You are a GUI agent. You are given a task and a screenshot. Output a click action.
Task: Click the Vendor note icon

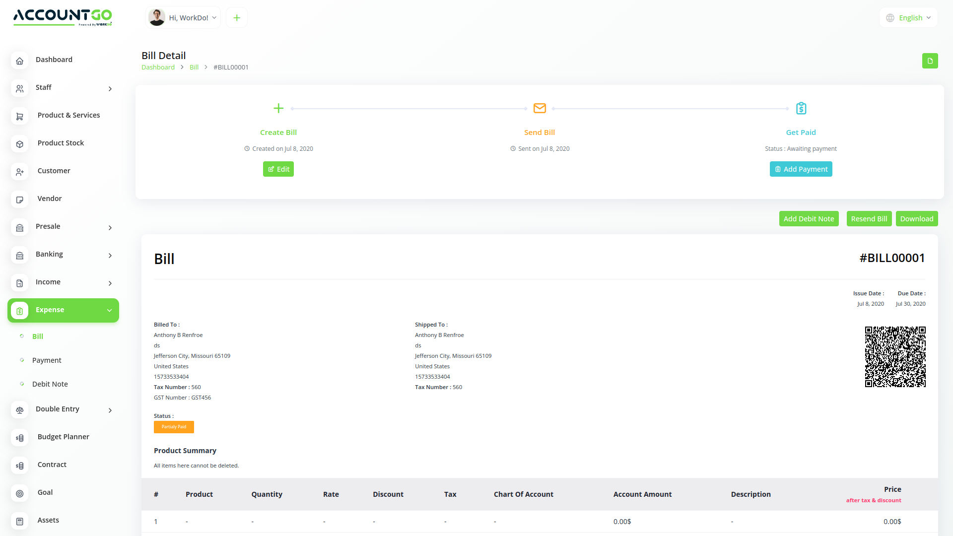pos(20,200)
